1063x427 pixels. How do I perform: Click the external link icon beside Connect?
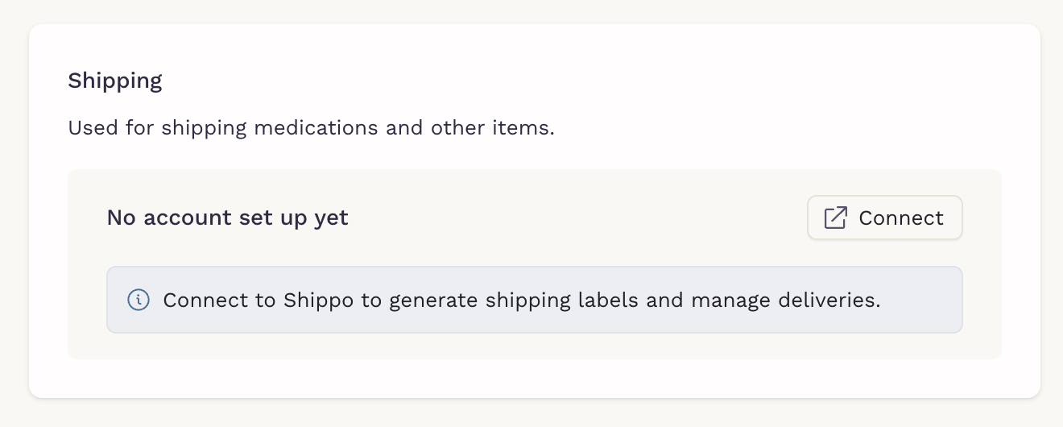(835, 218)
